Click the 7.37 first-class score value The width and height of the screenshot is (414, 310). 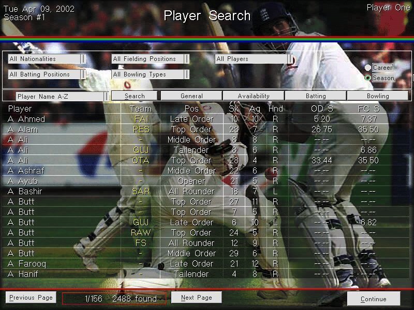pos(368,119)
